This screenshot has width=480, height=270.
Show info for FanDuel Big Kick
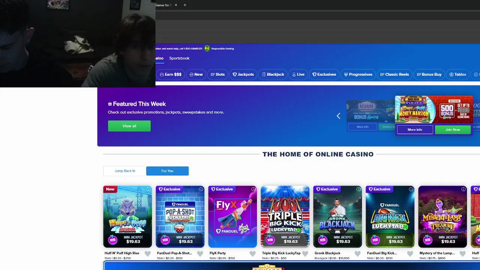[x=411, y=189]
